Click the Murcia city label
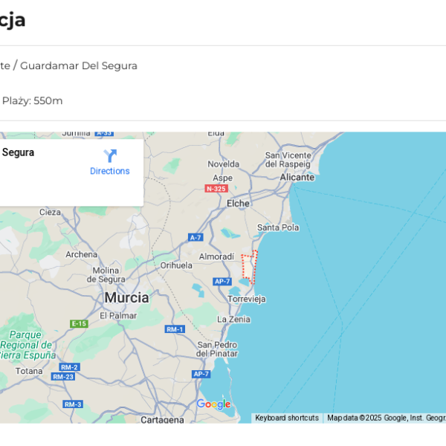The image size is (446, 446). pyautogui.click(x=126, y=298)
